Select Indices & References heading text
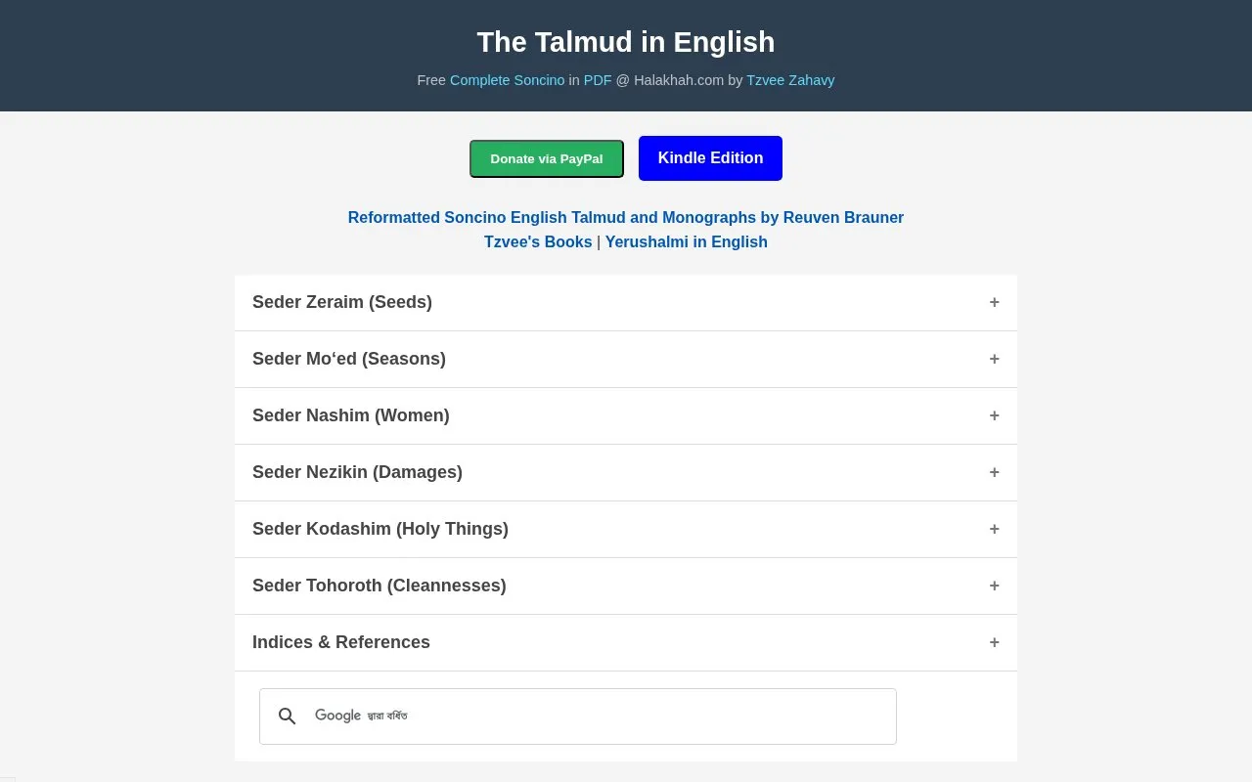The height and width of the screenshot is (782, 1252). click(x=341, y=642)
